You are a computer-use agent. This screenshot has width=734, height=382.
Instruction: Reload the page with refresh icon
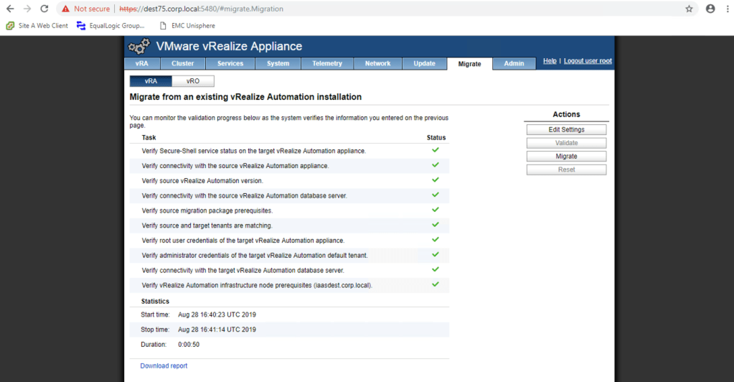point(44,9)
